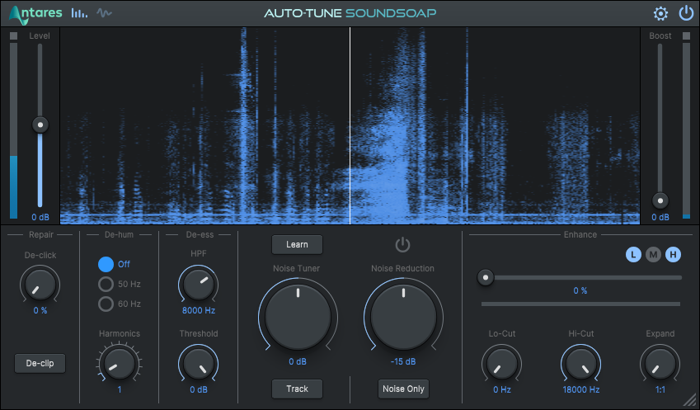
Task: Click the 18000 Hz Hi-Cut value
Action: [x=580, y=390]
